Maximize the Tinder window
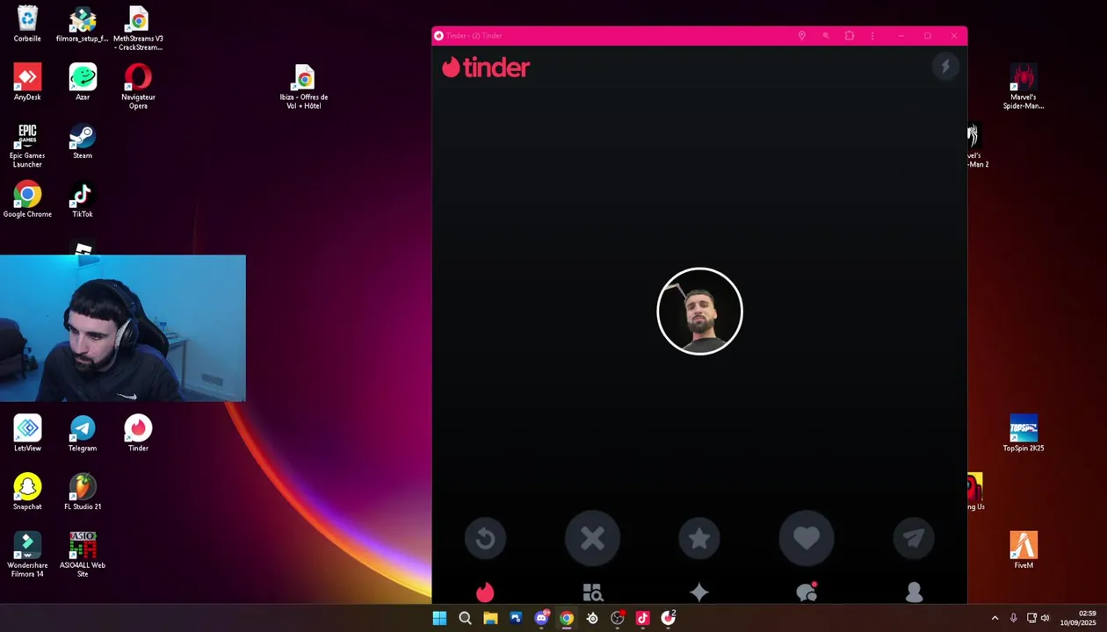 point(927,36)
